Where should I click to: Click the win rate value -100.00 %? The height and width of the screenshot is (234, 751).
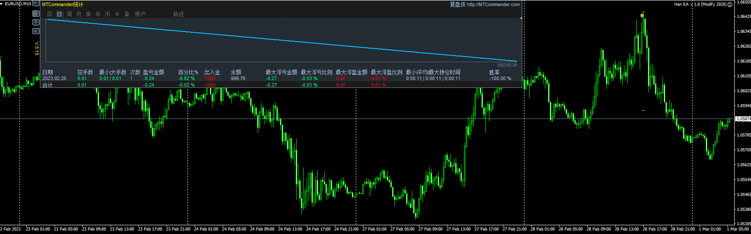(x=500, y=79)
